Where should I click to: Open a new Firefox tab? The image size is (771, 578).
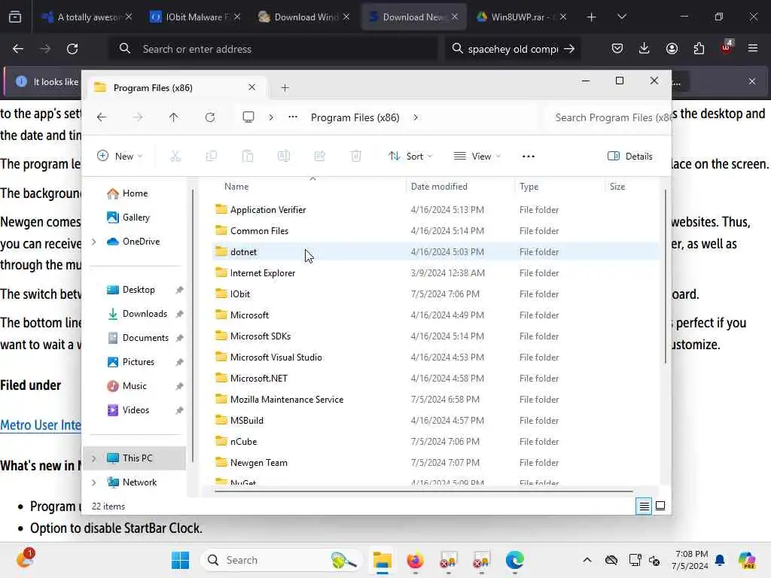592,17
